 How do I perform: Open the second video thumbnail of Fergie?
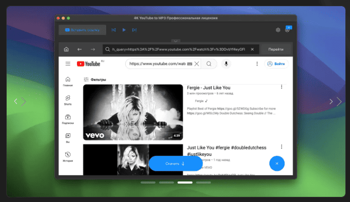coord(133,159)
